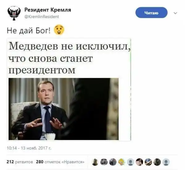Click the second liker avatar
Image resolution: width=185 pixels, height=170 pixels.
(104, 162)
